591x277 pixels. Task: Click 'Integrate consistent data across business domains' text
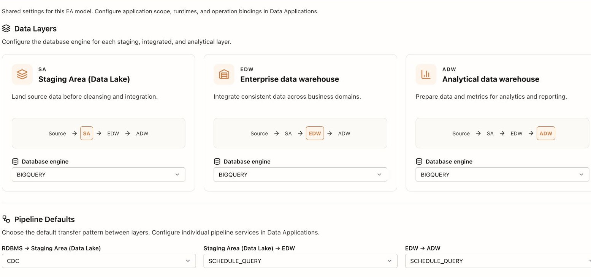point(287,96)
